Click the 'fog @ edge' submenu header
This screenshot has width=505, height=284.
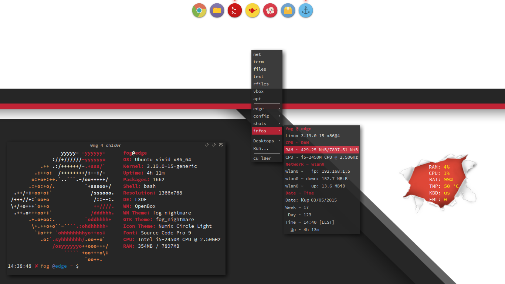(x=322, y=129)
